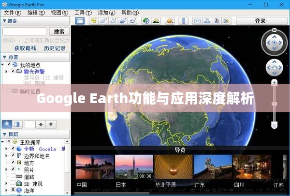Expand the 照片 layer node
The width and height of the screenshot is (290, 196).
[x=6, y=169]
